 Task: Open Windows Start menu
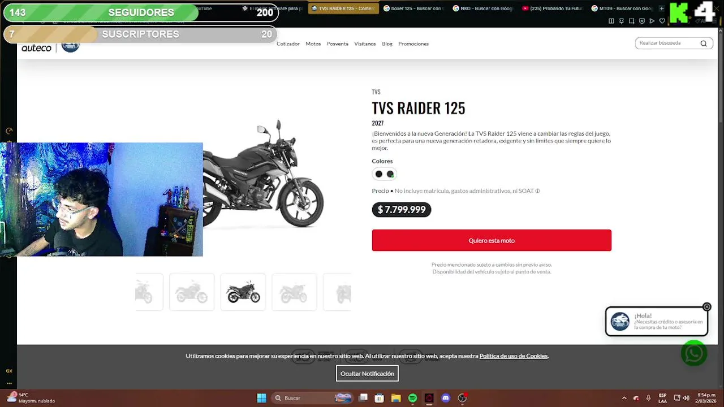(261, 398)
